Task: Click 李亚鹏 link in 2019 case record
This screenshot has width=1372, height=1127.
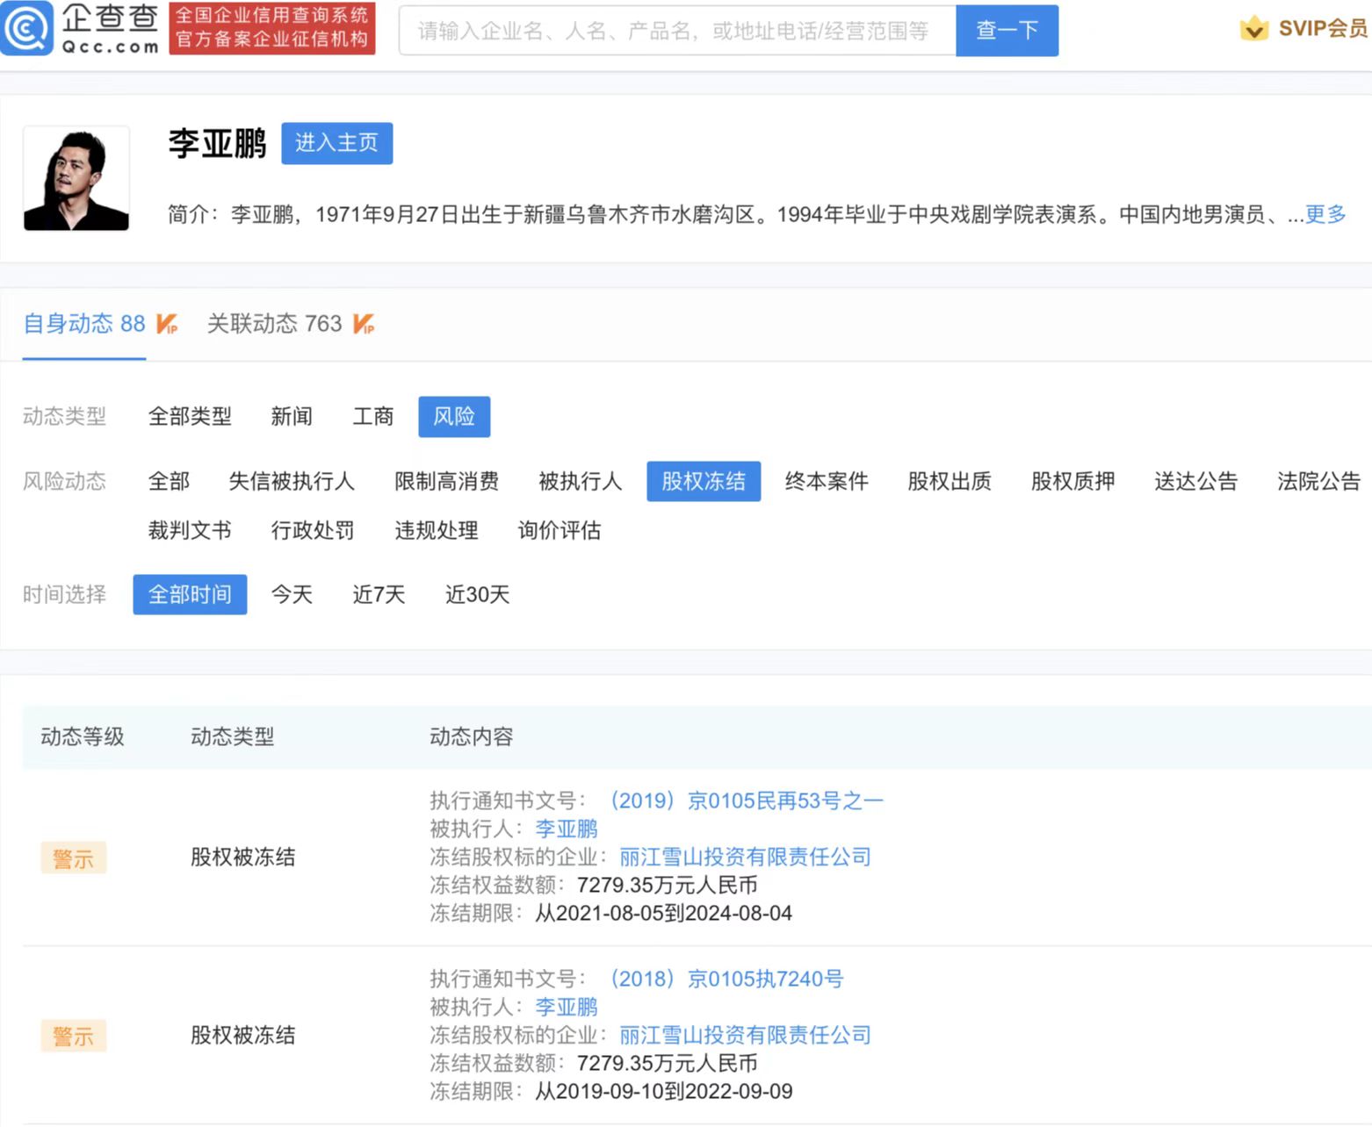Action: pyautogui.click(x=567, y=829)
